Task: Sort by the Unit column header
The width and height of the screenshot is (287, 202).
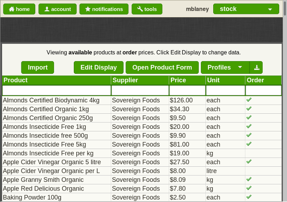Action: click(x=225, y=80)
